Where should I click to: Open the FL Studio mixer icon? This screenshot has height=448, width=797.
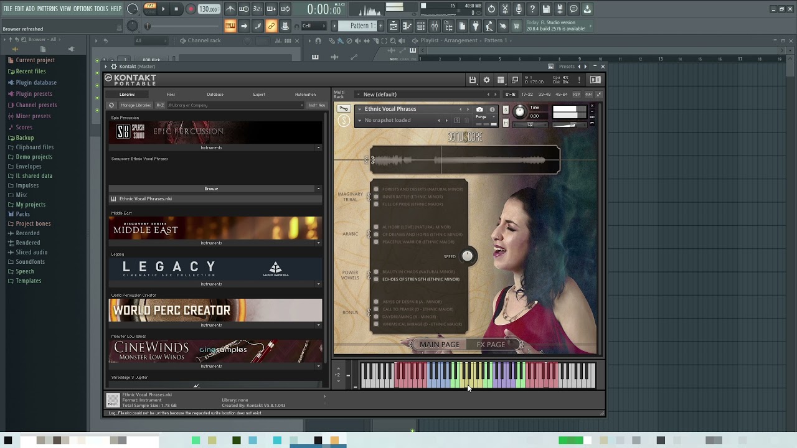point(435,26)
